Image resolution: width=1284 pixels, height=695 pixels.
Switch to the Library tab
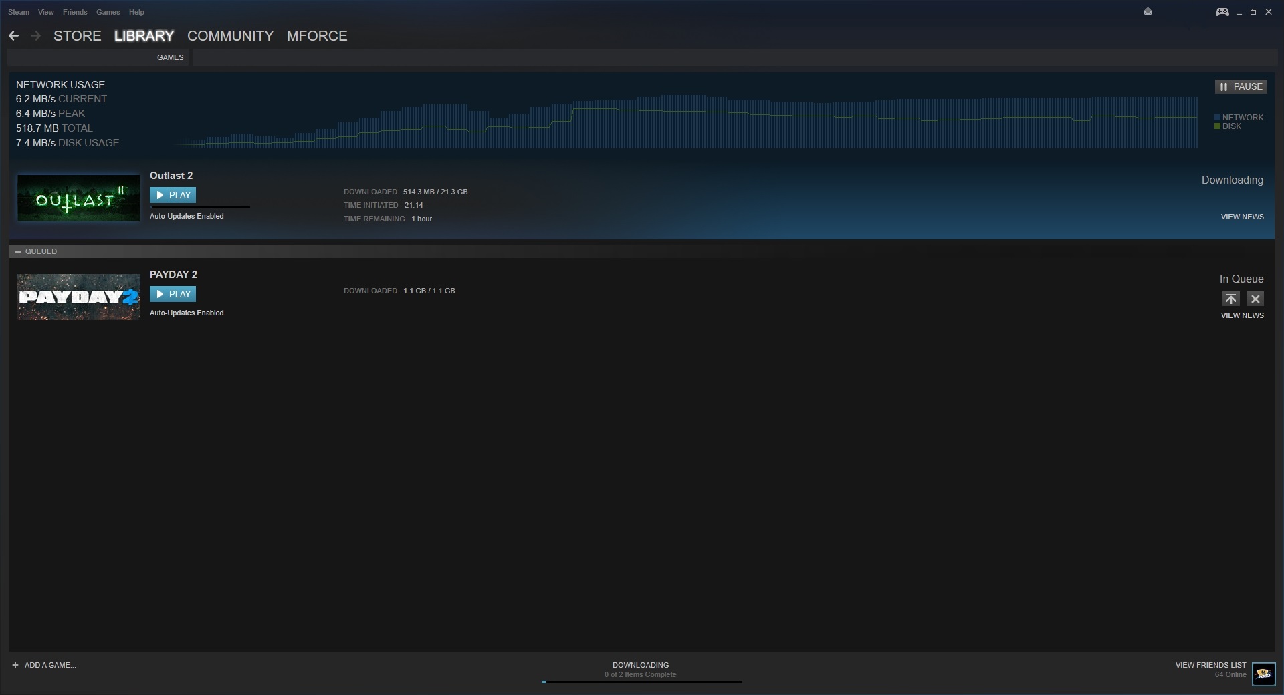[144, 36]
